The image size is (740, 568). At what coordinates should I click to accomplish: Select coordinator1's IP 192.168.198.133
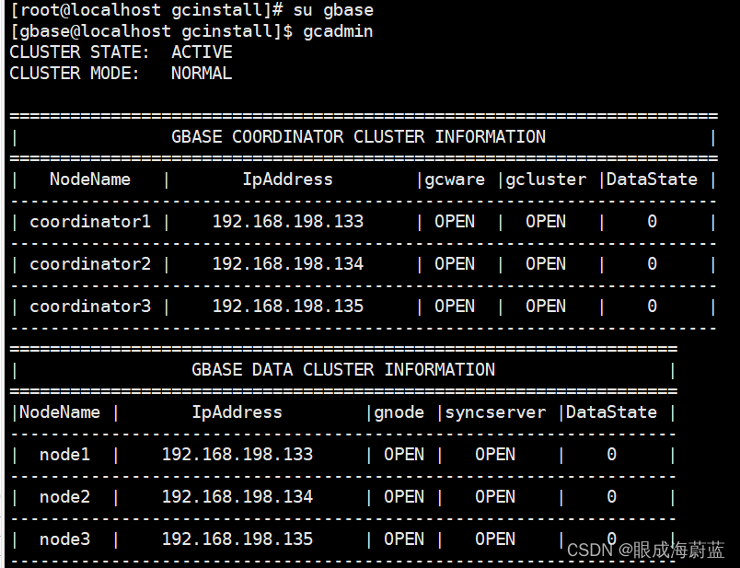pos(288,222)
